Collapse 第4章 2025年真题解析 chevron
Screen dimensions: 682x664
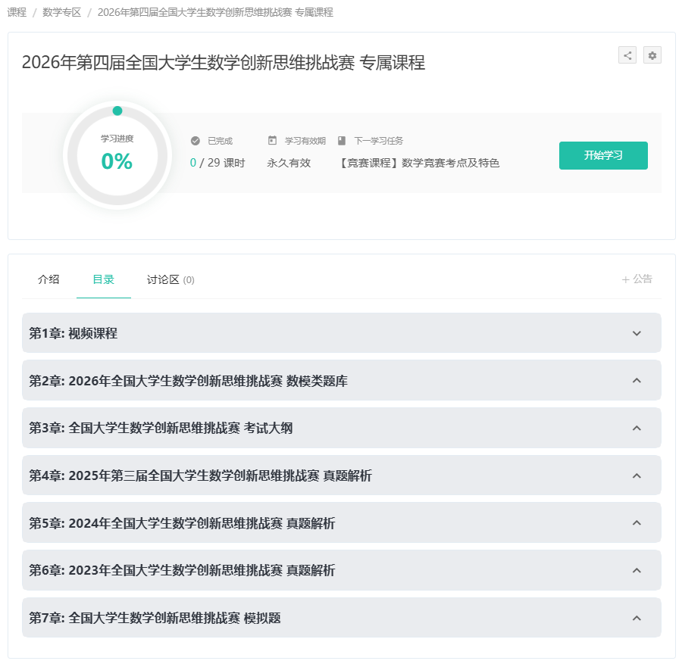(x=637, y=476)
